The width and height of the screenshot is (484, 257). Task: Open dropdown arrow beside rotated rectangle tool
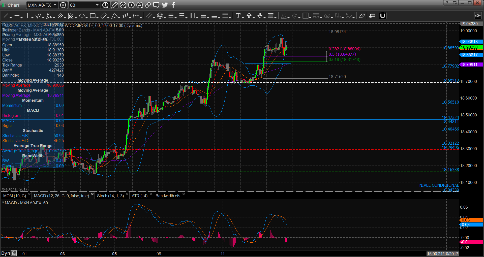tap(108, 17)
